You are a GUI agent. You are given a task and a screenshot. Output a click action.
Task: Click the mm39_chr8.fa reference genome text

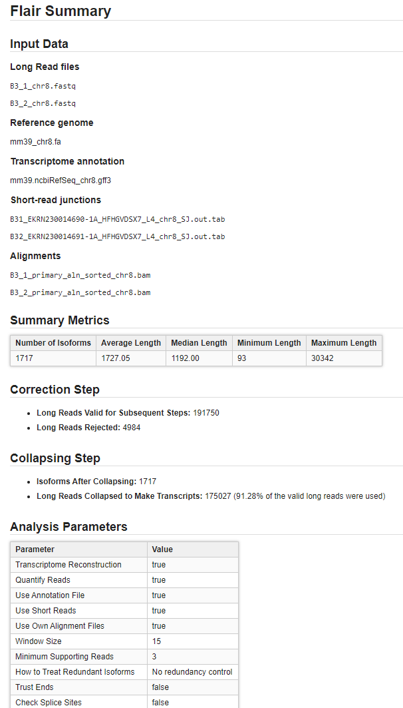pos(36,142)
